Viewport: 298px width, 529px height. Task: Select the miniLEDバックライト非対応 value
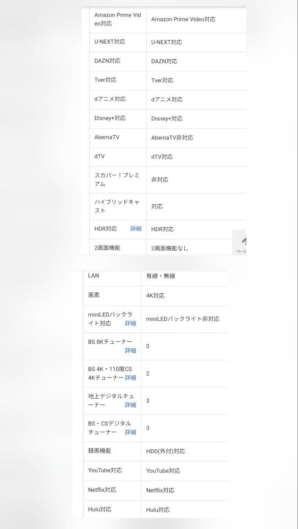pyautogui.click(x=183, y=319)
